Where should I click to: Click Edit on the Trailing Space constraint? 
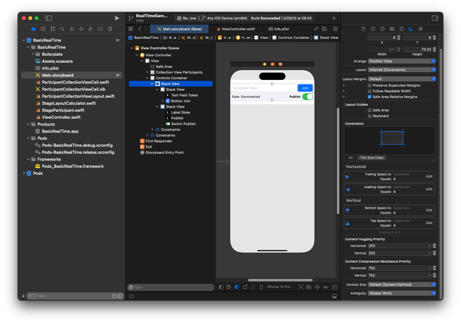coord(429,176)
